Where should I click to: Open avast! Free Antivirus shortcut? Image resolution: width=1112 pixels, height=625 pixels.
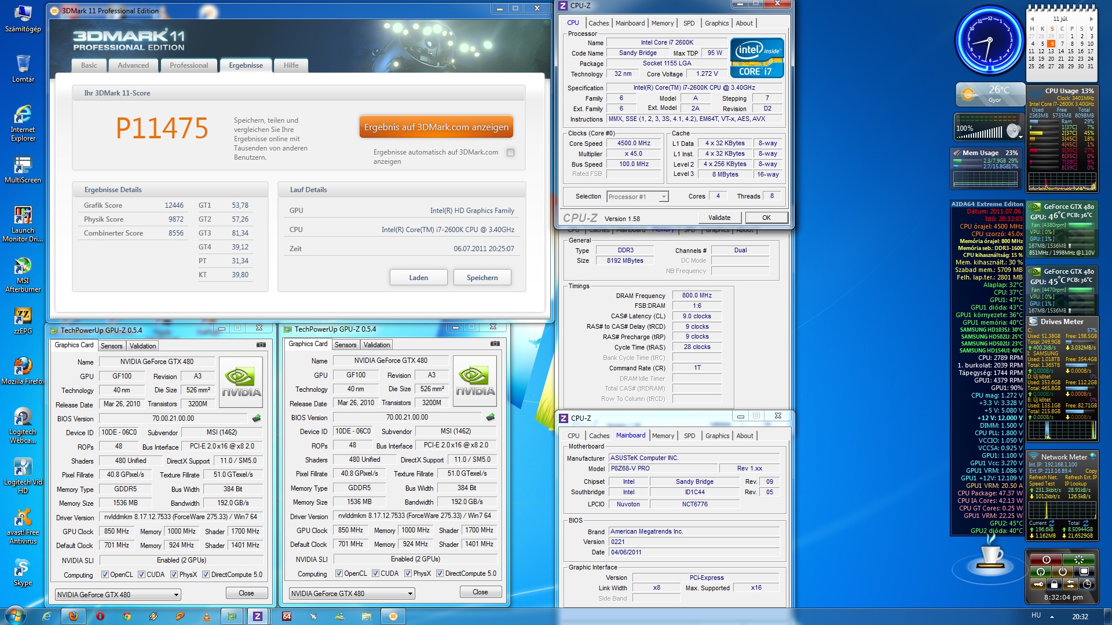(23, 517)
